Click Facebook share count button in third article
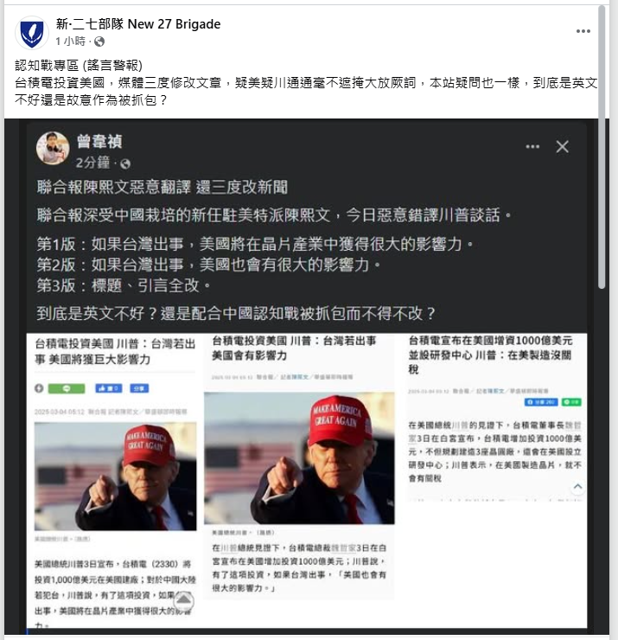This screenshot has width=618, height=640. pyautogui.click(x=541, y=402)
